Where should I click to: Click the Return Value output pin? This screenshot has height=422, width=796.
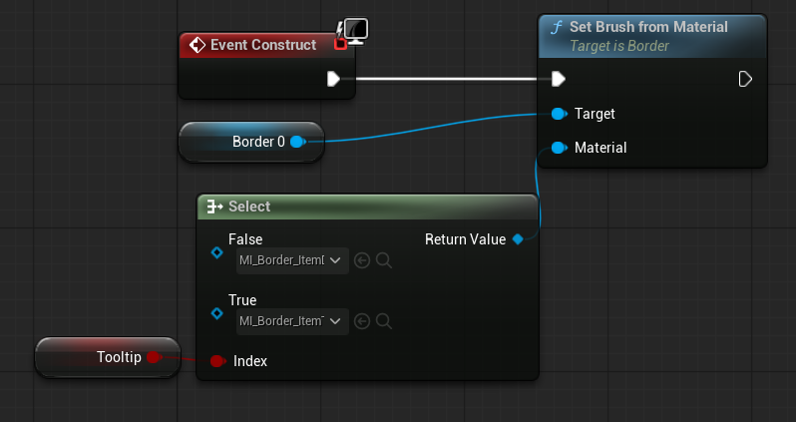click(517, 239)
